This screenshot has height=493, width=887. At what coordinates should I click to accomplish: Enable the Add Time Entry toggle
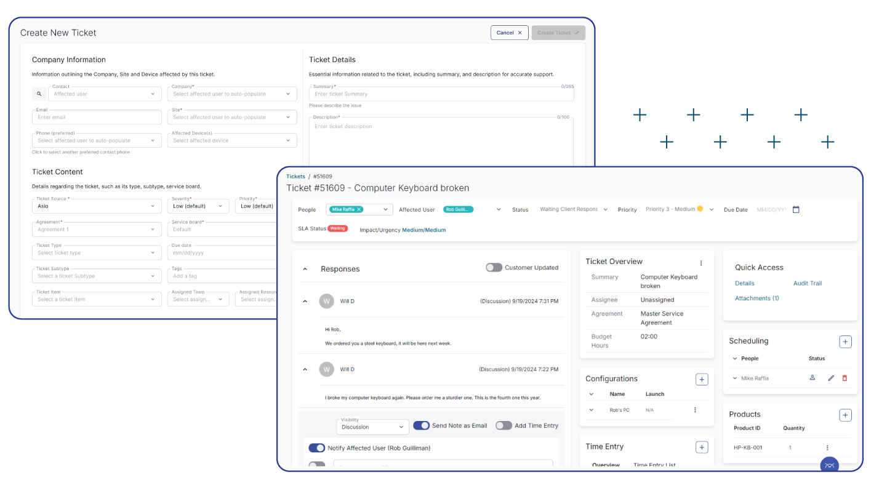(x=504, y=425)
